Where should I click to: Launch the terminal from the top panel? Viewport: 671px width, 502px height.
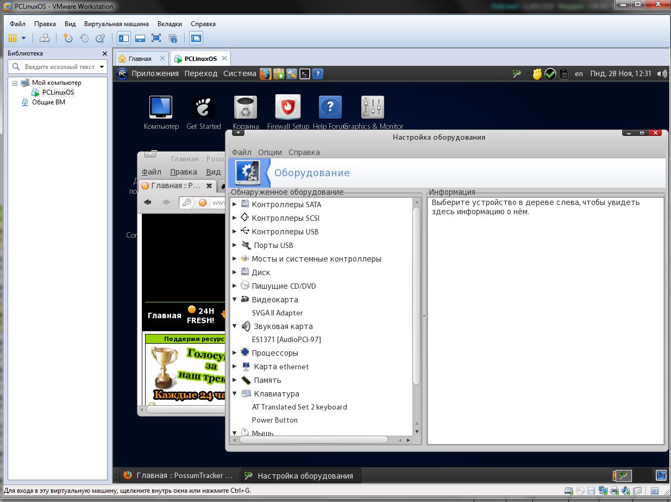(305, 74)
